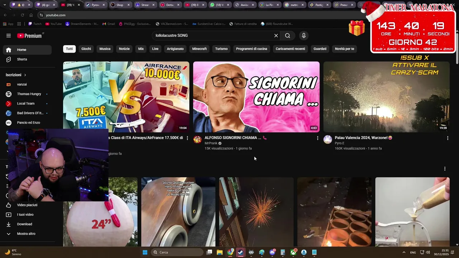Open the Pyro.E channel name link

tap(340, 143)
